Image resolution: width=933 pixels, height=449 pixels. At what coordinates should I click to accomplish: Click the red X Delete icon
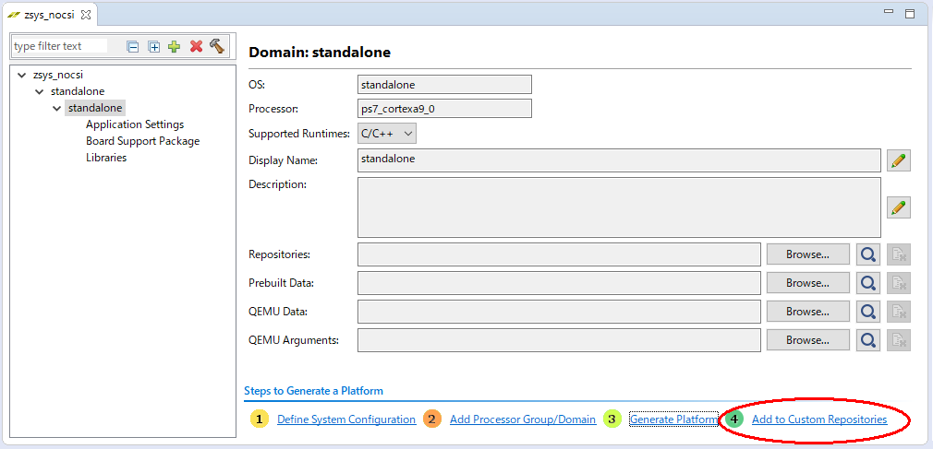coord(196,46)
